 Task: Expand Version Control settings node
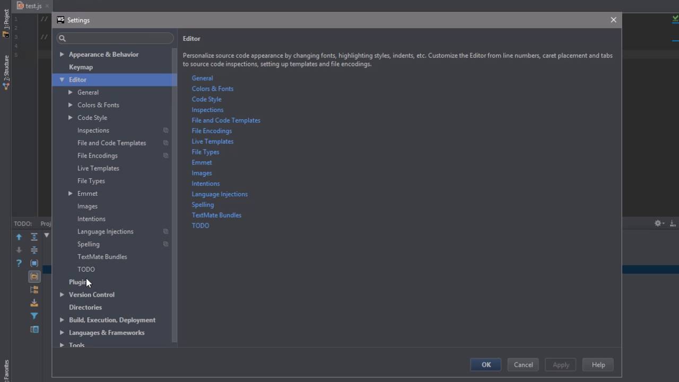(62, 294)
